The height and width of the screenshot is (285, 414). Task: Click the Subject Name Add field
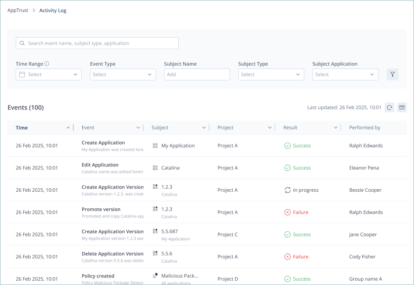pos(197,74)
